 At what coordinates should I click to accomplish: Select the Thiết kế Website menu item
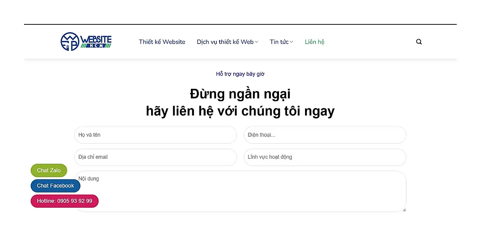click(x=162, y=42)
